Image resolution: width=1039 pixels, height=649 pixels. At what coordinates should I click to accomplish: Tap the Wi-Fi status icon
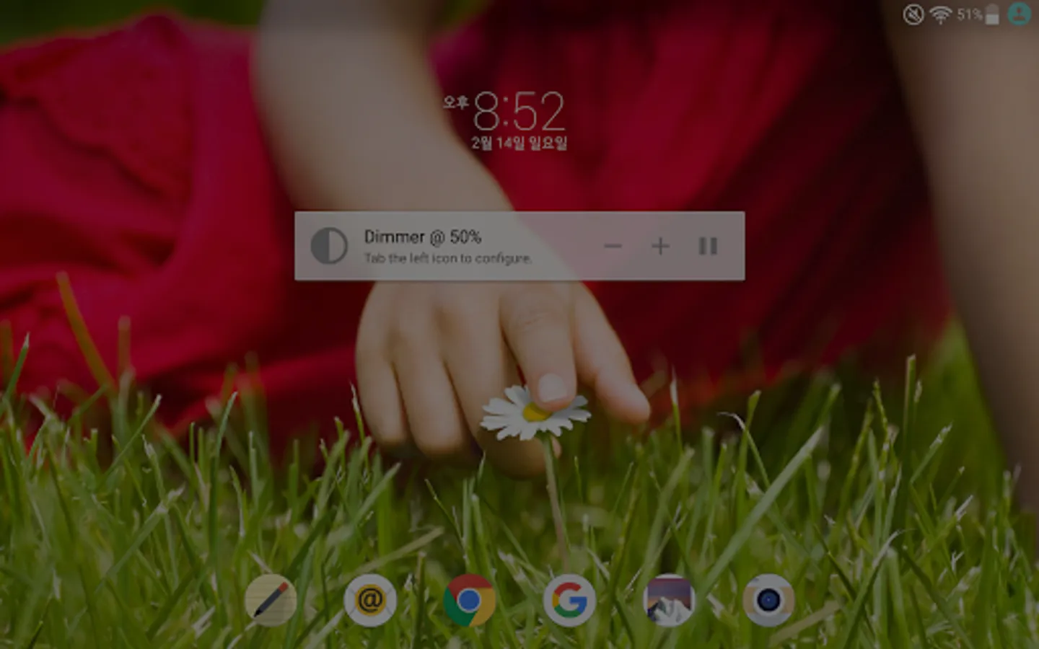[940, 14]
